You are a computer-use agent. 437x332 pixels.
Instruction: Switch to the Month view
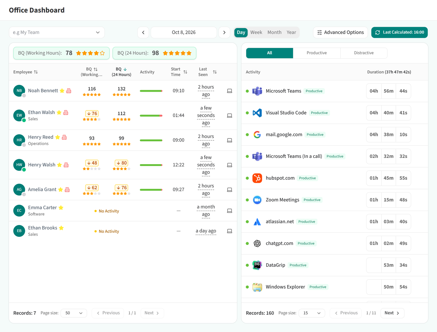pos(274,32)
